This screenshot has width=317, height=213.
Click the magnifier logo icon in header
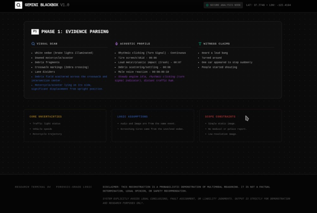[18, 5]
